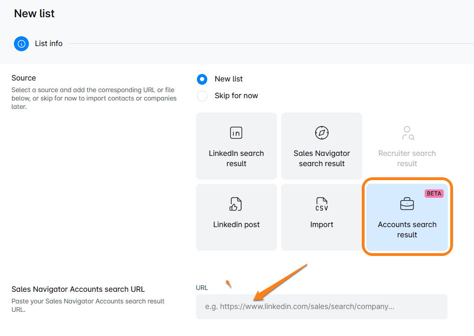Screen dimensions: 474x336
Task: Select the LinkedIn search result icon
Action: tap(236, 133)
